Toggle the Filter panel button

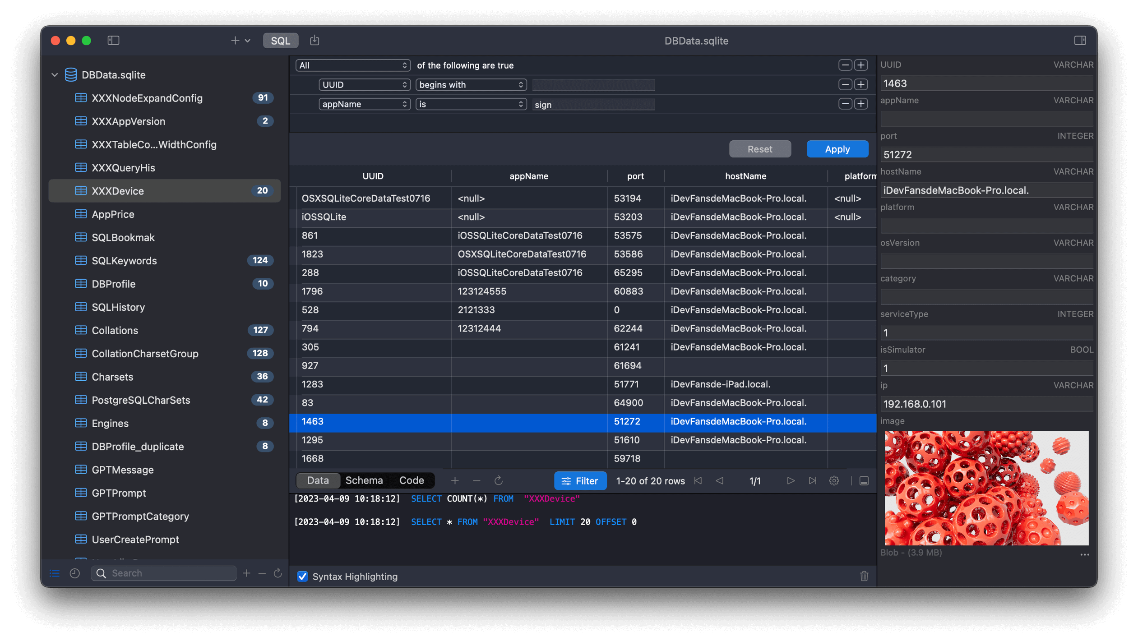point(580,480)
